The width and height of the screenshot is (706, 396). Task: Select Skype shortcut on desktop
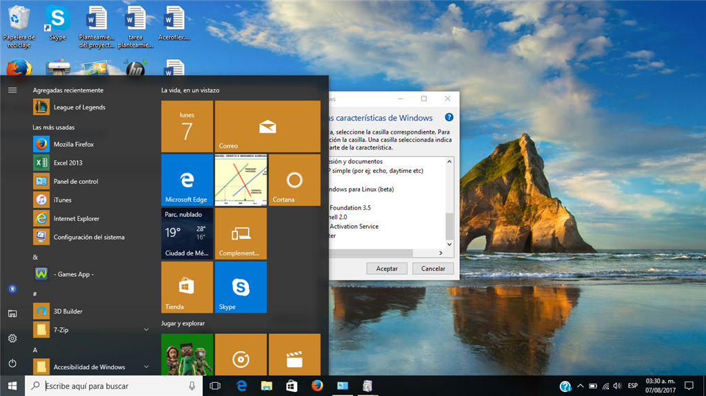point(58,23)
